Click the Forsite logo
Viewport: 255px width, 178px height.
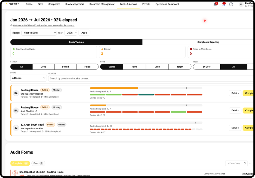click(x=12, y=4)
